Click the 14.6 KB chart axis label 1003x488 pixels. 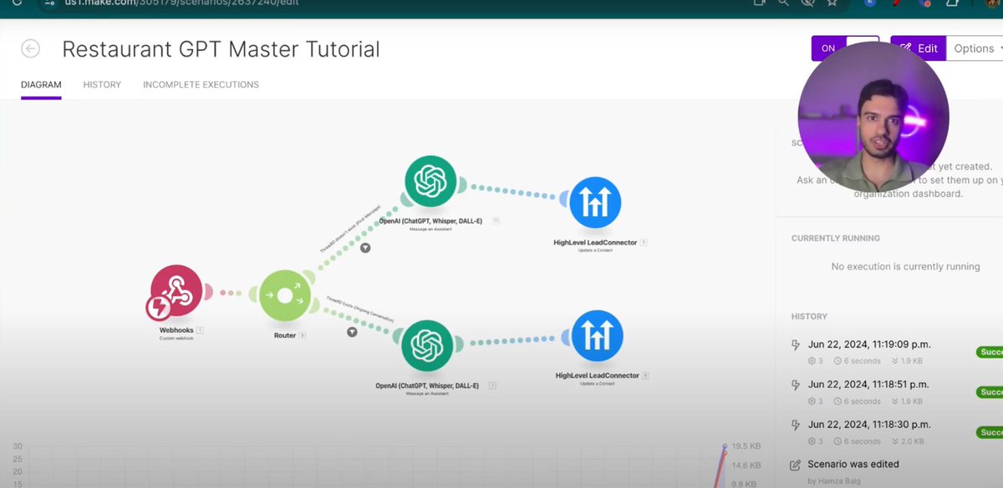point(746,465)
